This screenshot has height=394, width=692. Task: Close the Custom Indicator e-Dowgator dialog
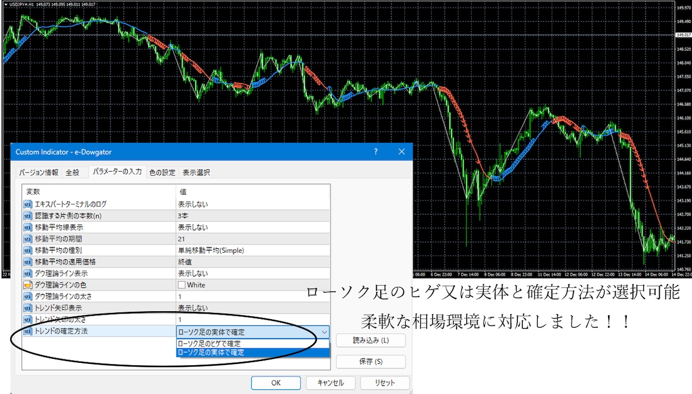point(402,152)
